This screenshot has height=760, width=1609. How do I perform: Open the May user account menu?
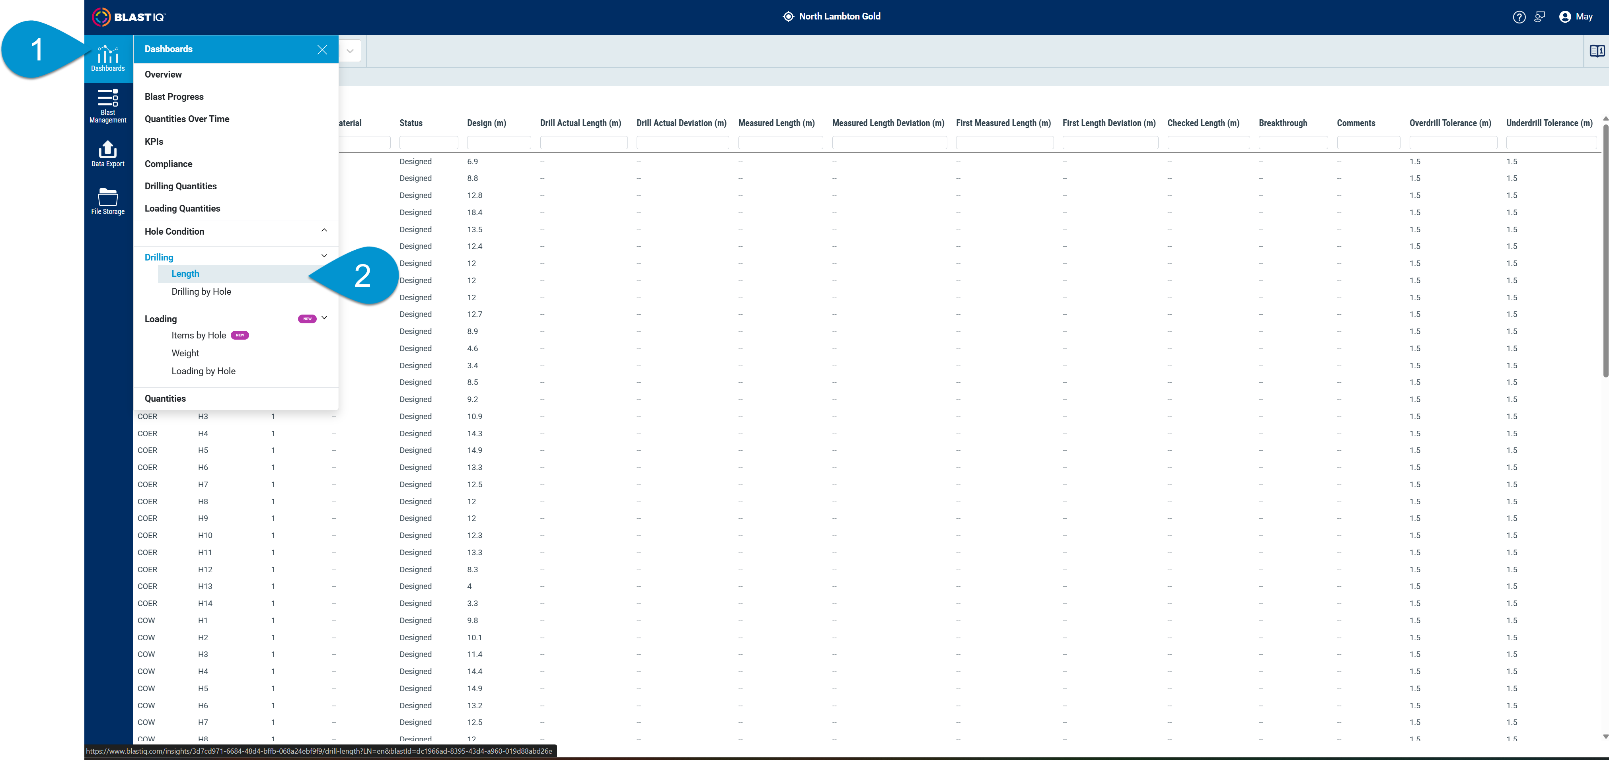pyautogui.click(x=1576, y=17)
